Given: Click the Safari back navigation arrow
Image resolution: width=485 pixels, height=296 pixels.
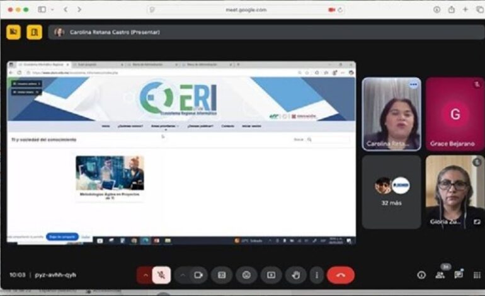Looking at the screenshot, I should pyautogui.click(x=66, y=9).
